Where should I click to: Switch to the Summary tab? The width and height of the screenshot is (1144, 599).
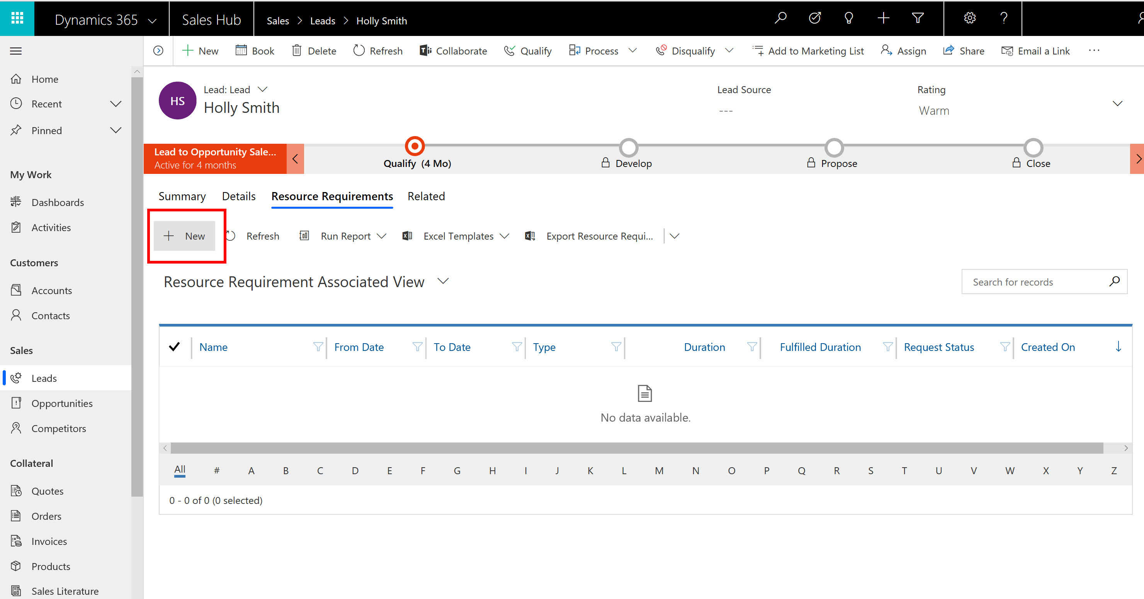[x=182, y=196]
